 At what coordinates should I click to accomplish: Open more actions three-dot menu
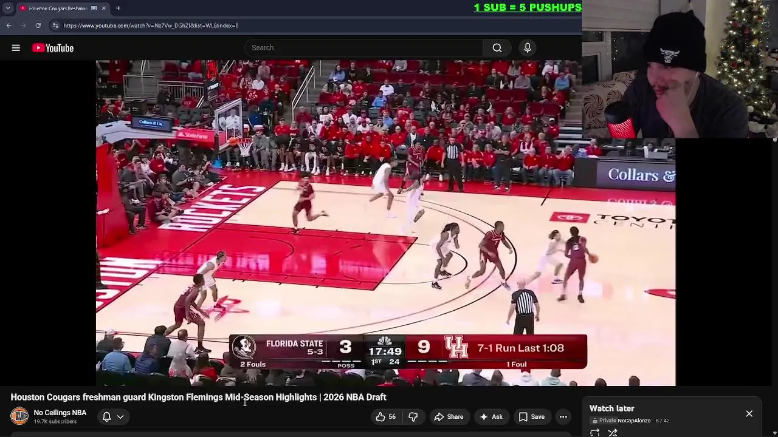tap(563, 416)
